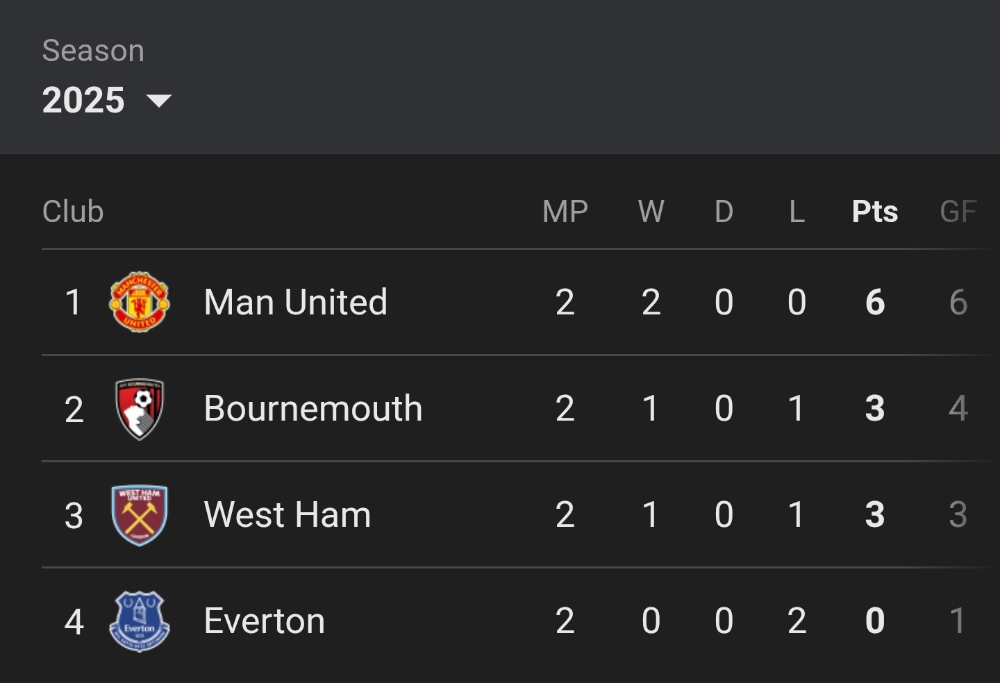Click the W column header
Screen dimensions: 1000x683
coord(651,212)
